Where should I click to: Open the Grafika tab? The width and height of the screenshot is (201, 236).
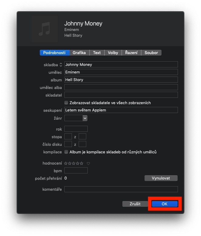79,53
